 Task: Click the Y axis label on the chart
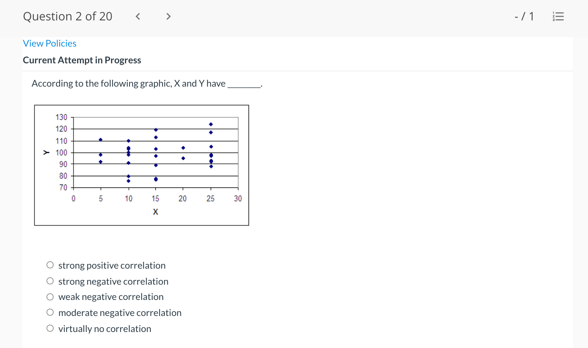coord(46,152)
